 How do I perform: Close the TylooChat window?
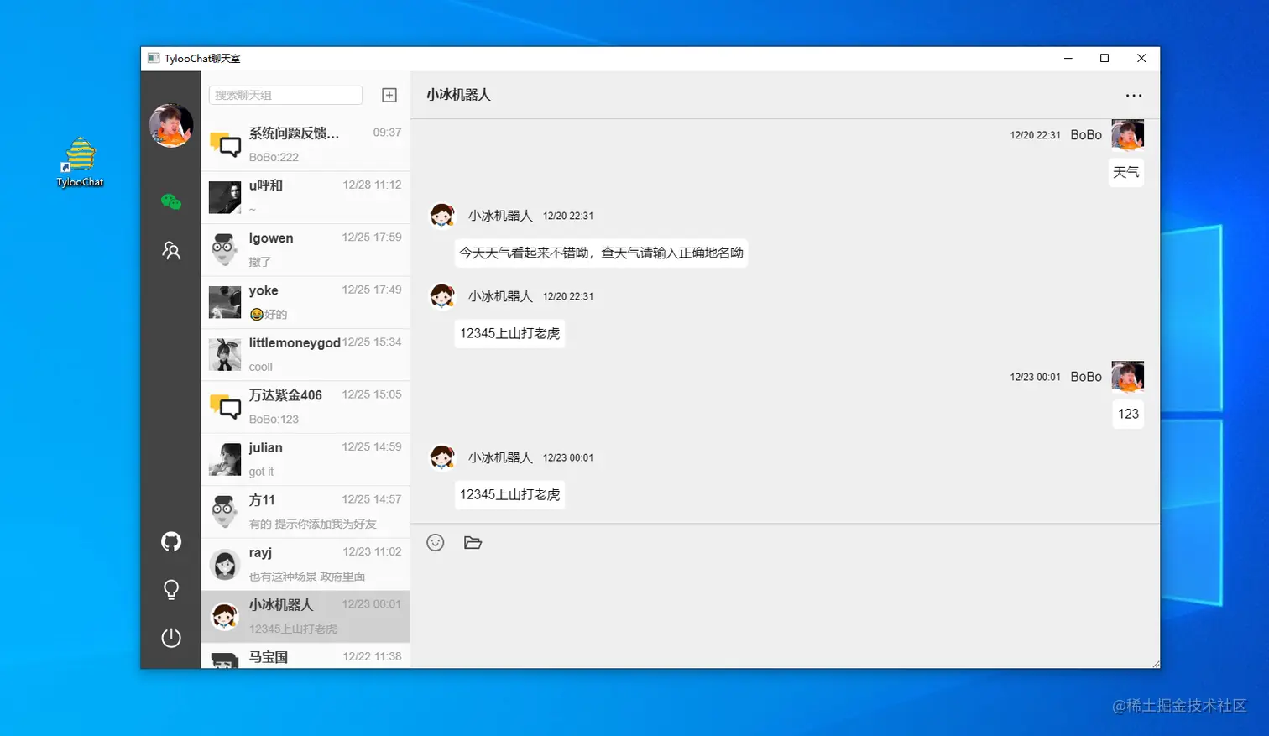coord(1141,58)
